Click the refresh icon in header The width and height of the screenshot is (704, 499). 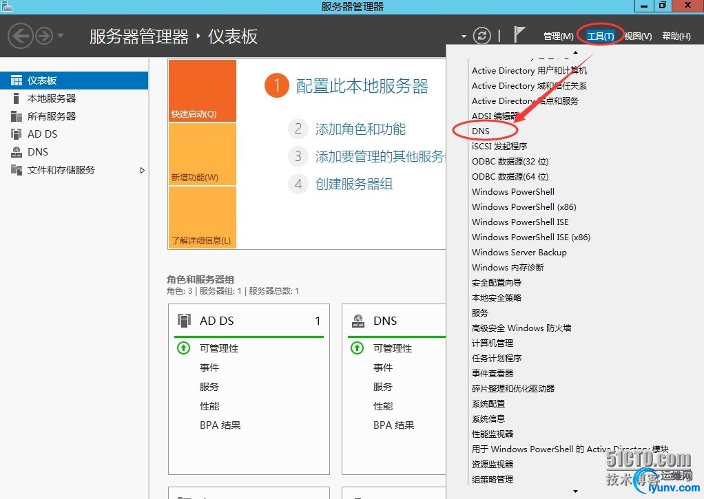tap(482, 36)
